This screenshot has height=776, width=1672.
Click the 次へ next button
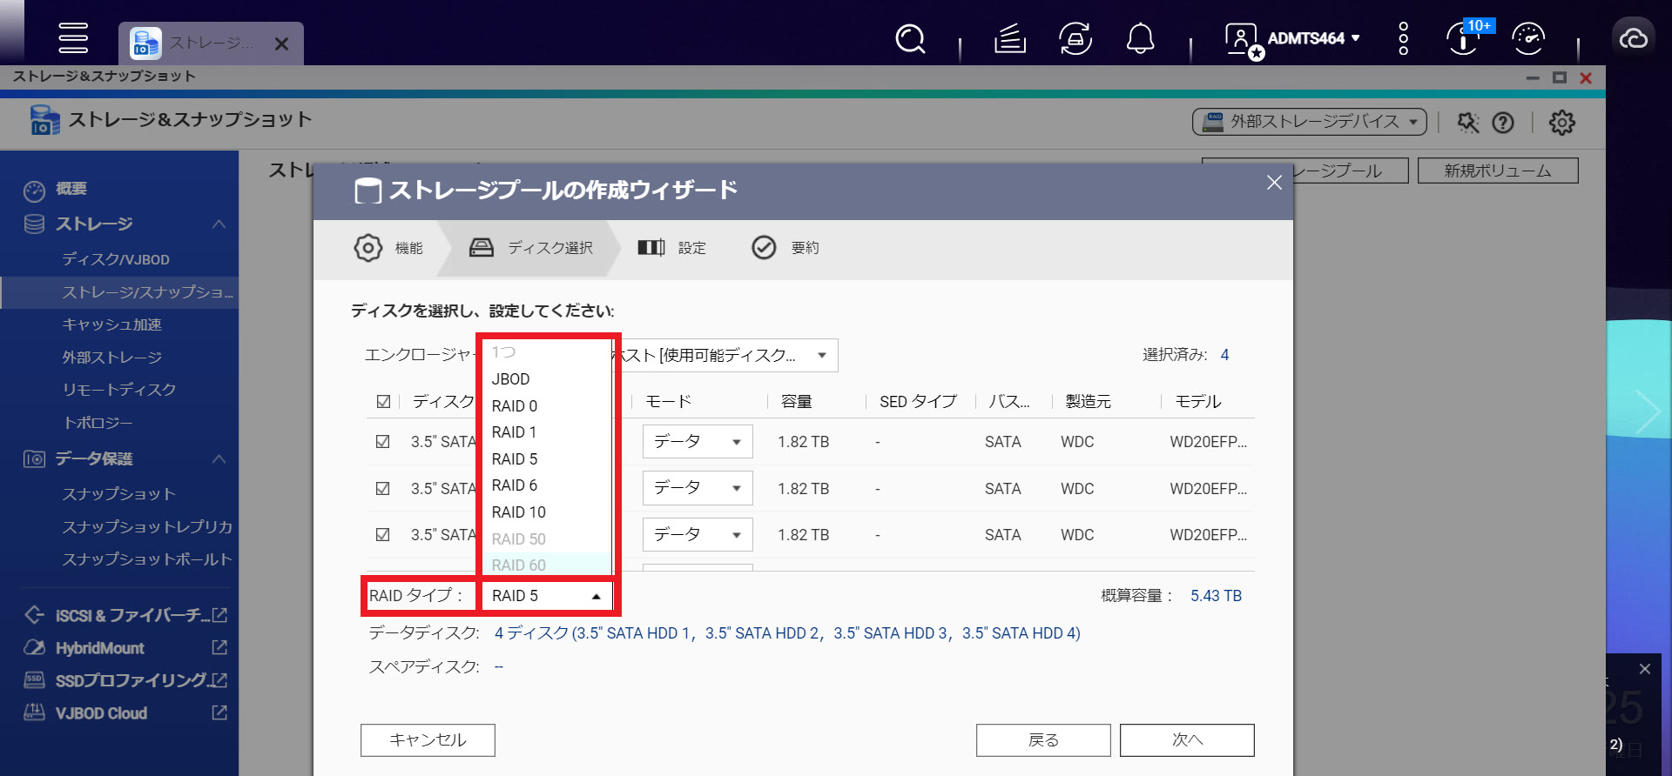click(1187, 740)
